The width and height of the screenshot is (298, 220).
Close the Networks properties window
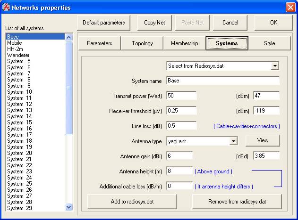(290, 8)
